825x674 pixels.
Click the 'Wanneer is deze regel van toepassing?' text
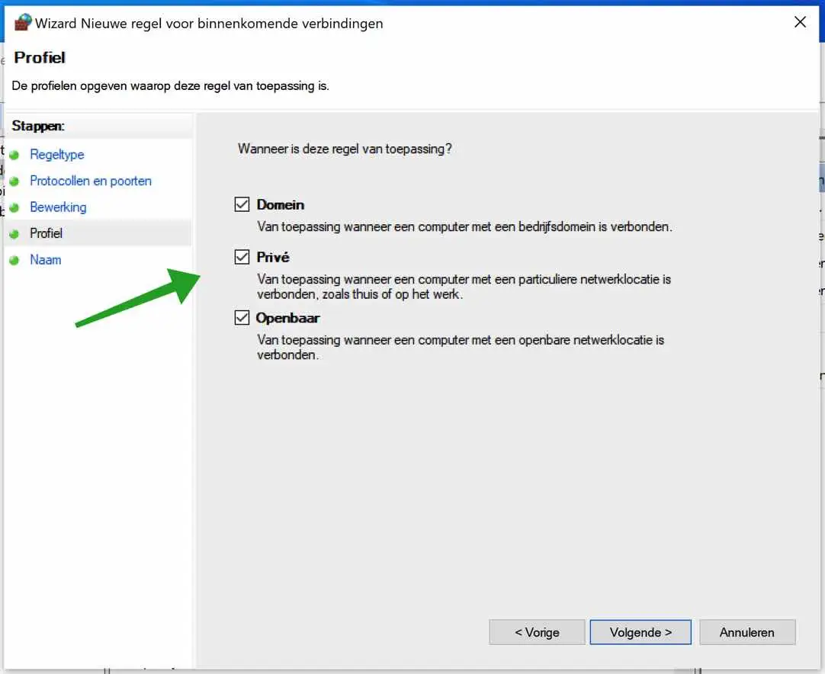coord(345,149)
